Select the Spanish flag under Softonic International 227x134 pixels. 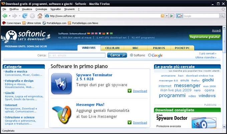point(88,33)
